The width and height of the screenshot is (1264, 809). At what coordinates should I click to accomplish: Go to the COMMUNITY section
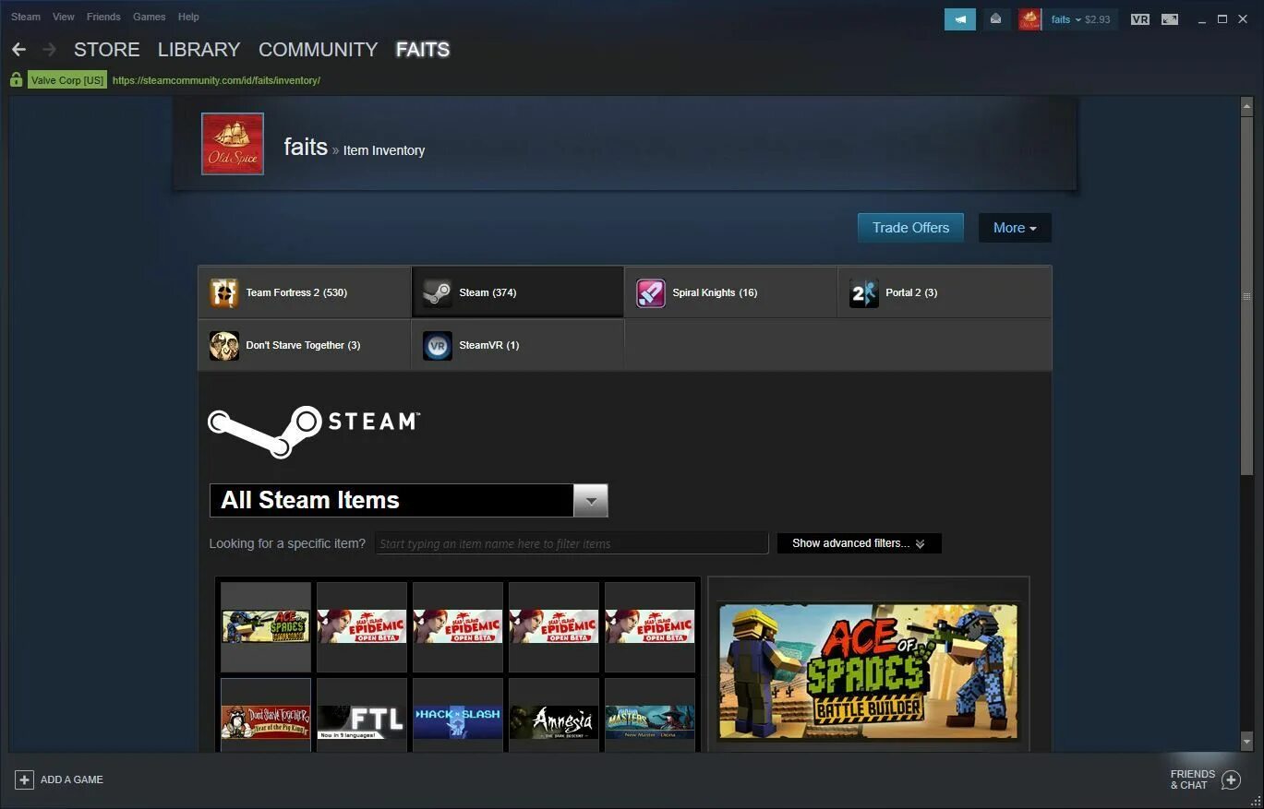click(x=318, y=50)
